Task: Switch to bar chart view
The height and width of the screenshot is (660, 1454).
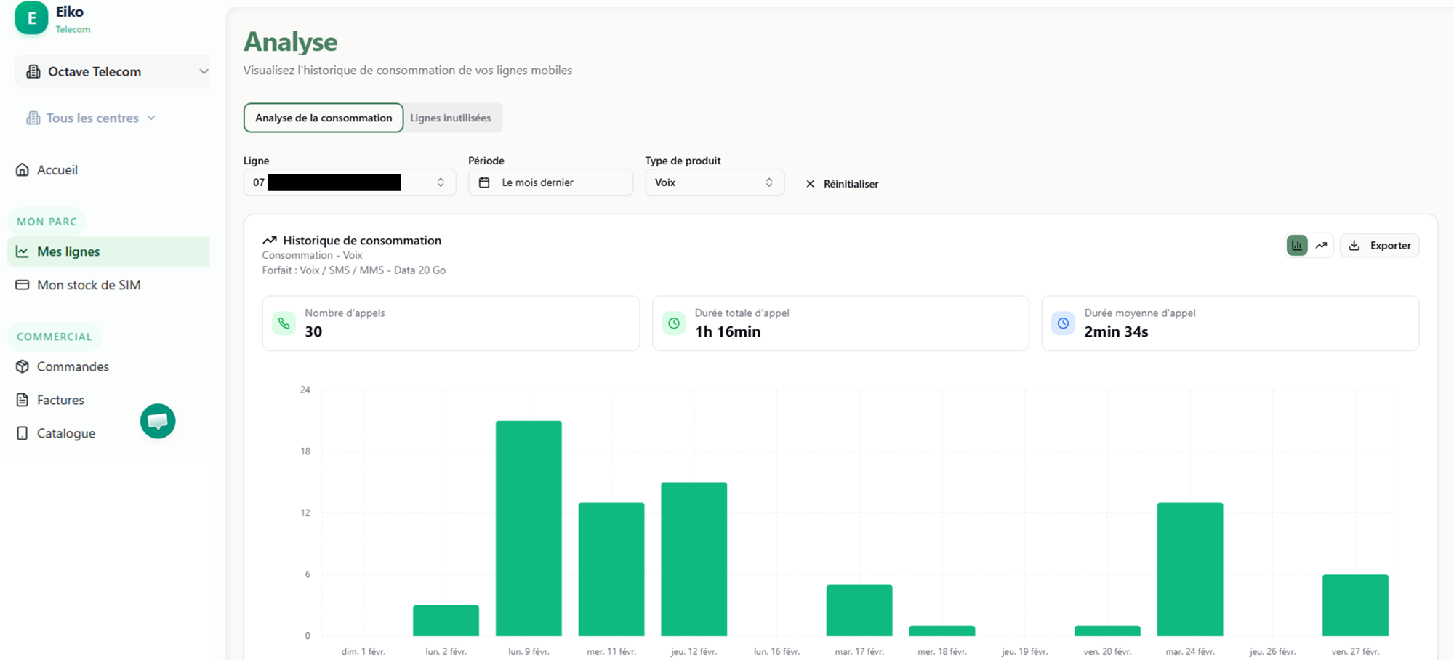Action: point(1297,246)
